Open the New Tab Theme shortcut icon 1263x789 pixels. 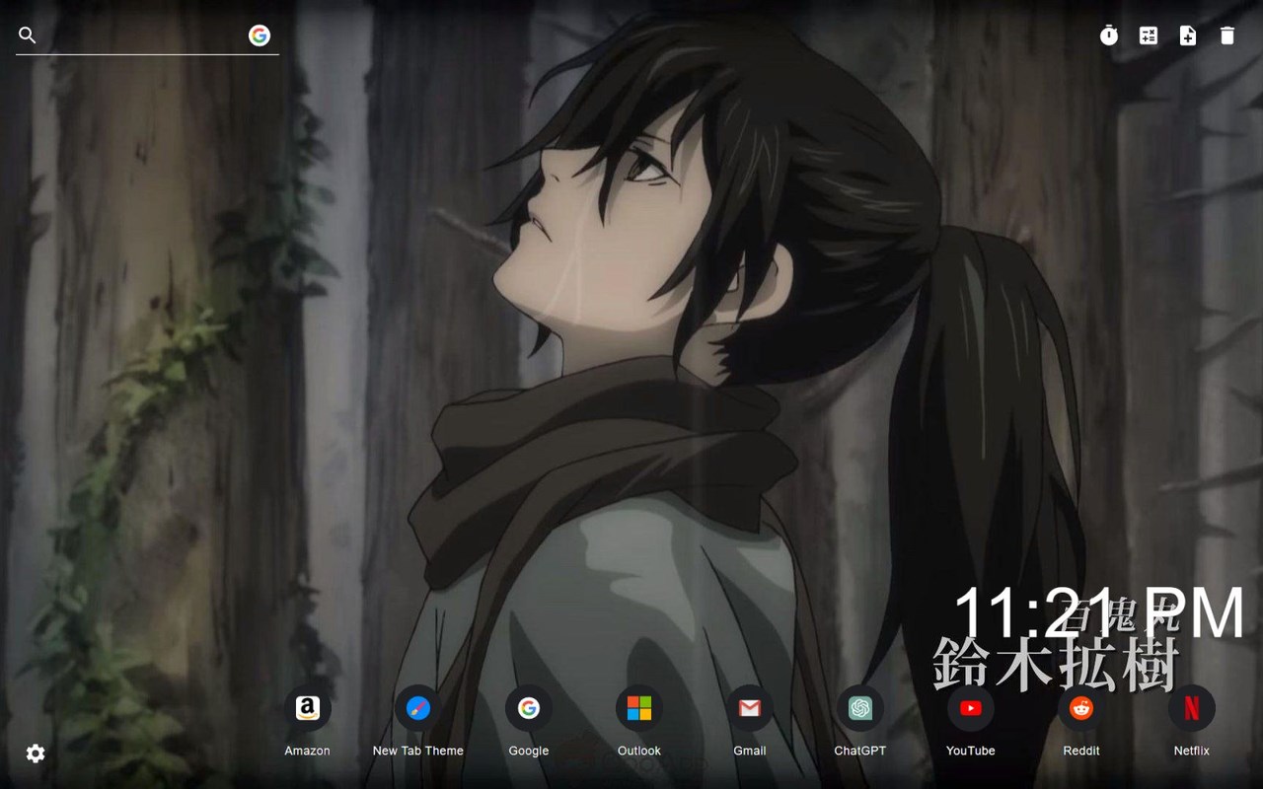[418, 708]
